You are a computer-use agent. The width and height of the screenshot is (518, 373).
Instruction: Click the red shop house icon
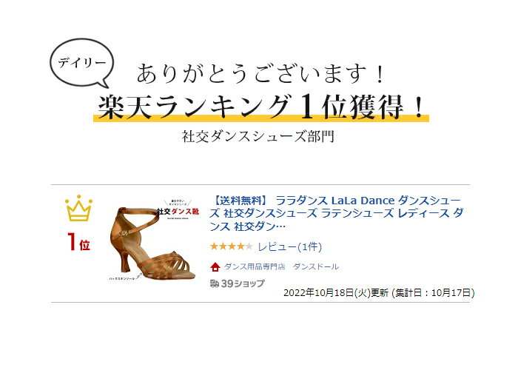[x=215, y=266]
